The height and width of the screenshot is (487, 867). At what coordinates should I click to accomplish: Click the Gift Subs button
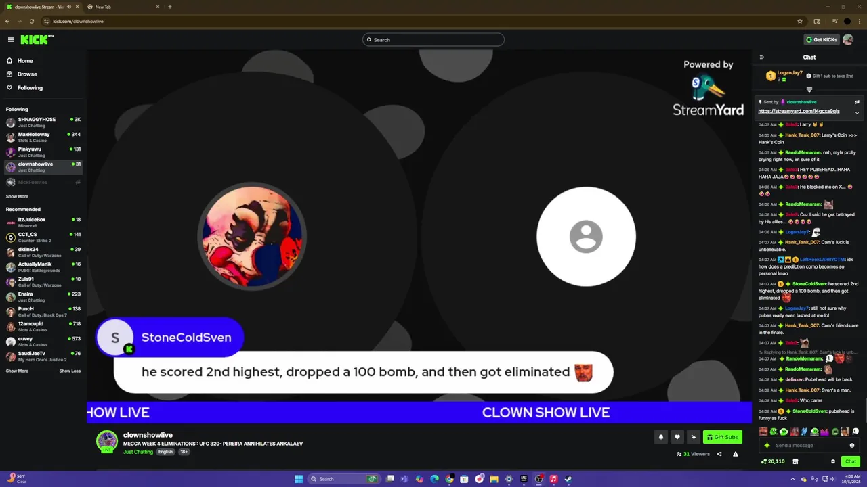(x=722, y=437)
